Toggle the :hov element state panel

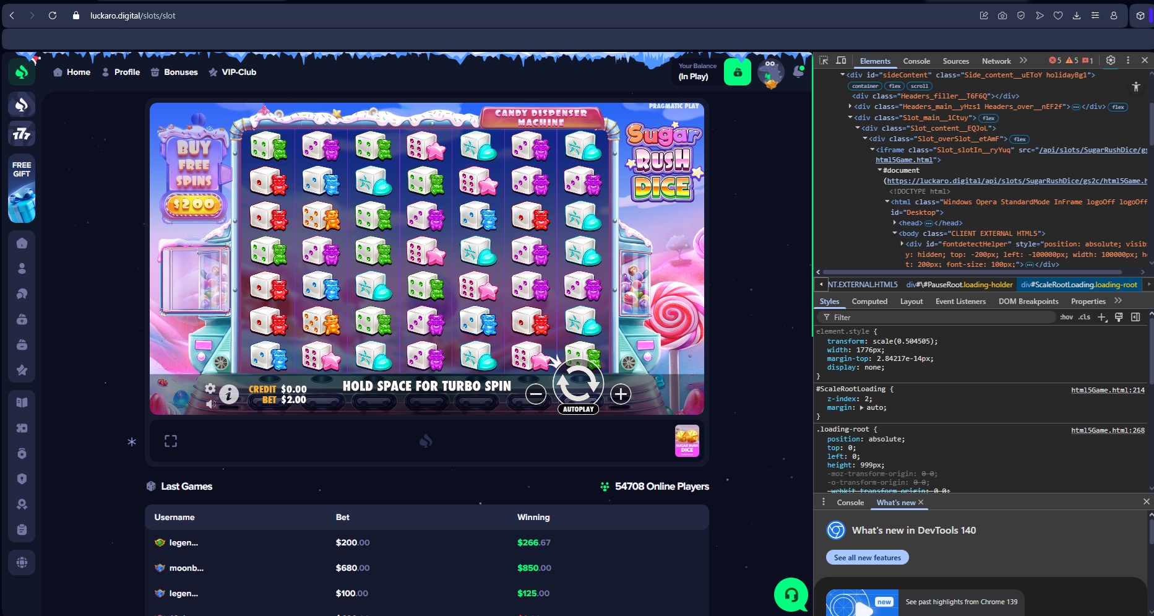tap(1066, 317)
